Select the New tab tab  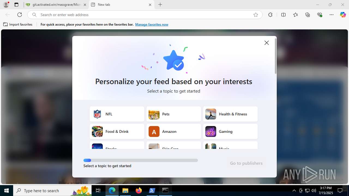[x=122, y=5]
